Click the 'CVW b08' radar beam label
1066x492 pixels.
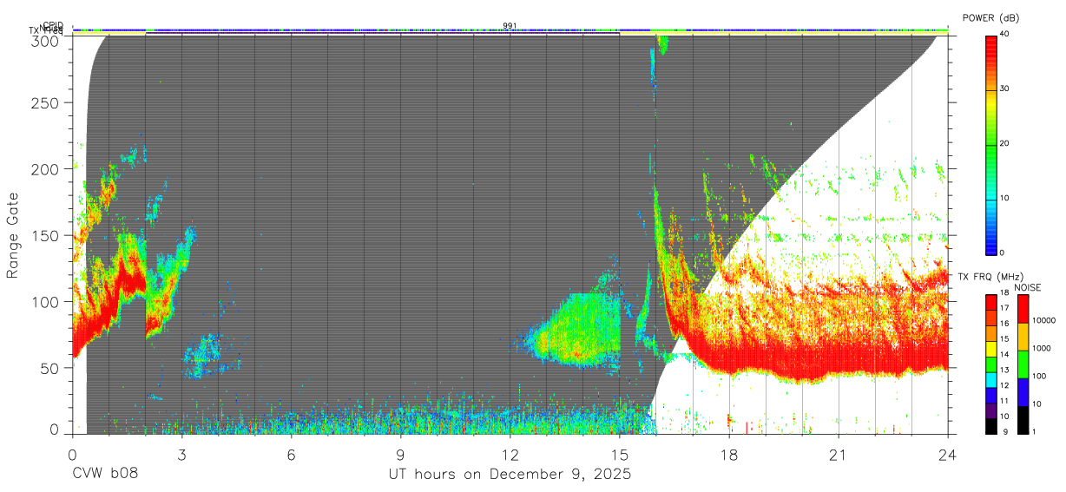pyautogui.click(x=105, y=475)
